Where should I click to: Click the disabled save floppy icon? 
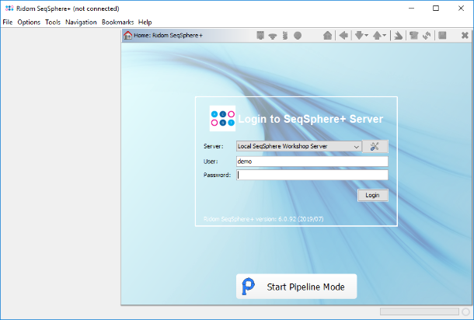[442, 36]
